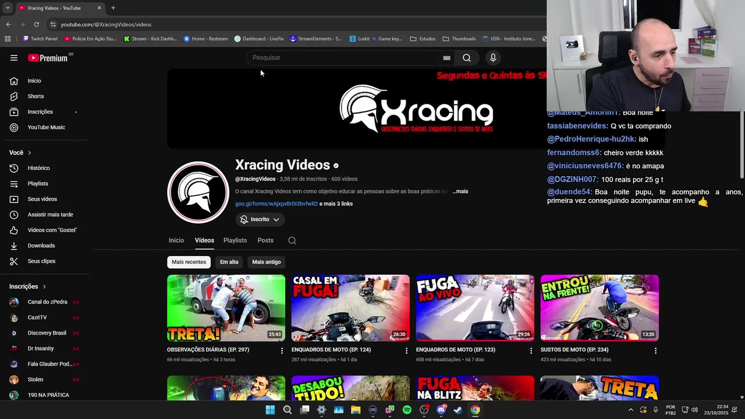
Task: Select the Vídeos channel tab
Action: point(204,240)
